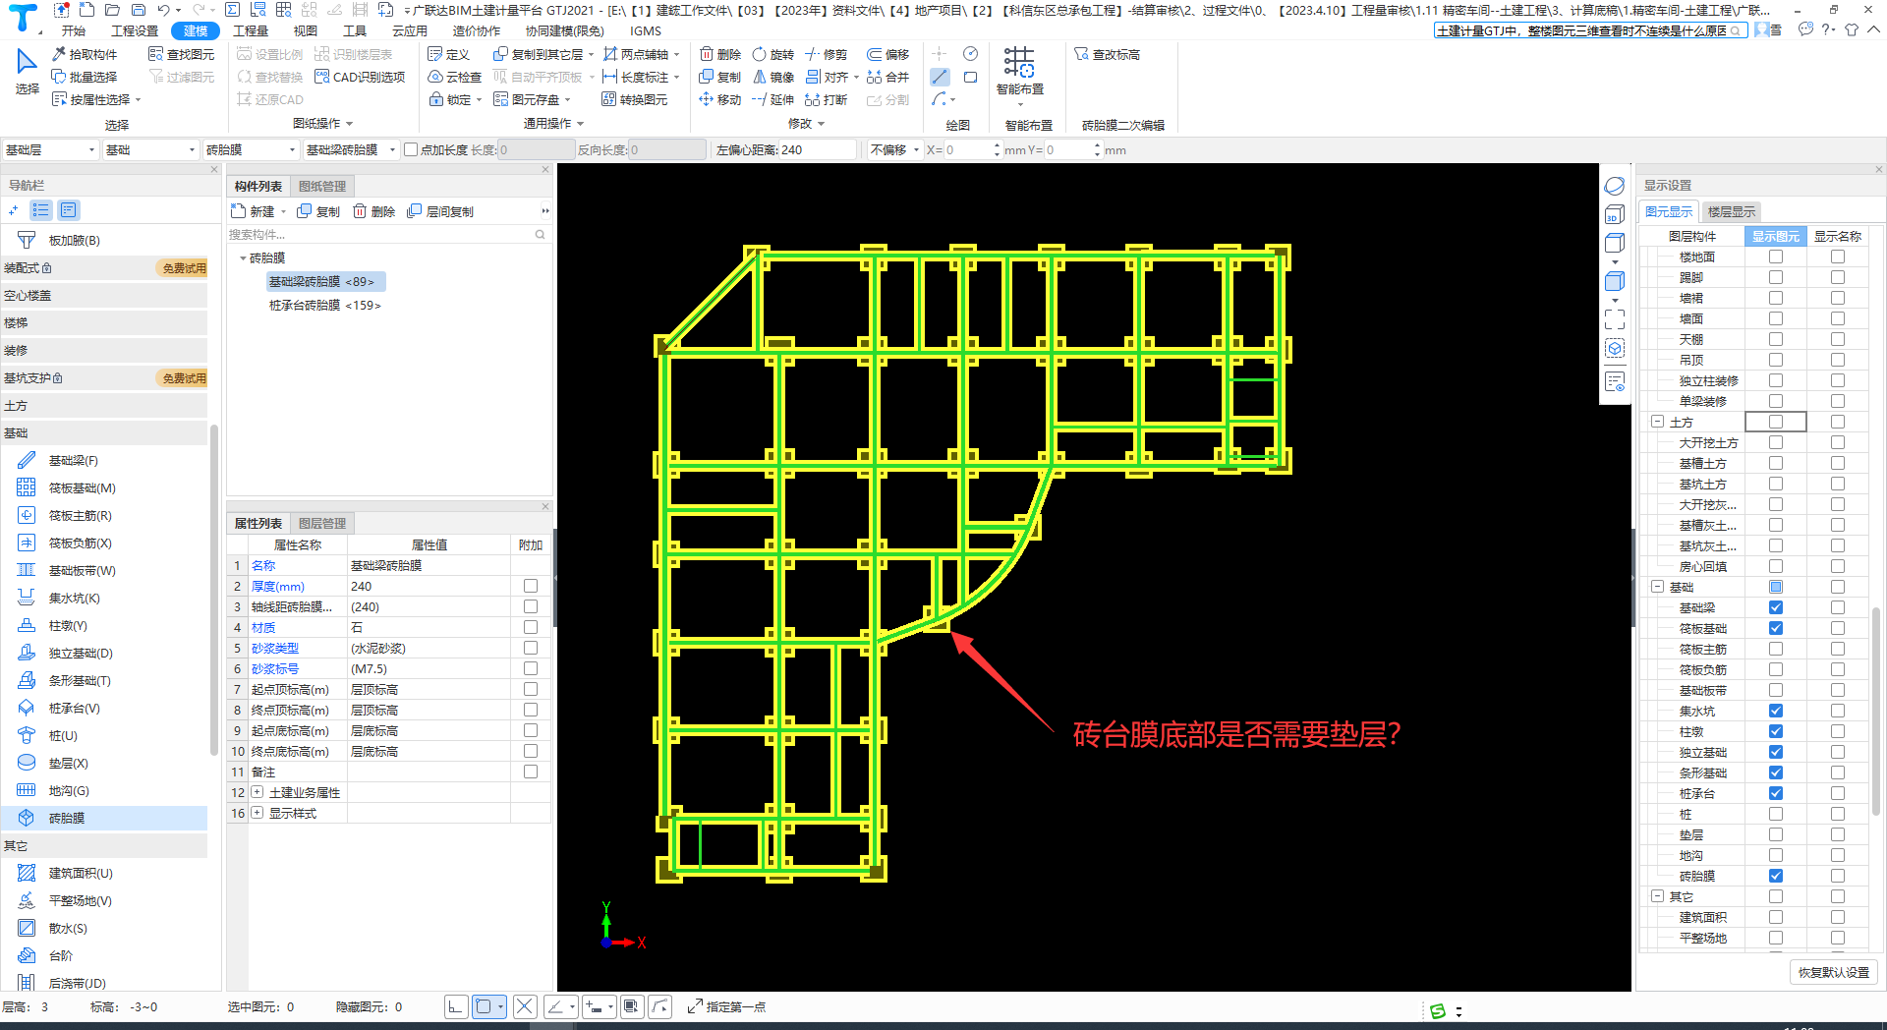Click the 合并 merge tool
Screen dimensions: 1887x1030
887,77
